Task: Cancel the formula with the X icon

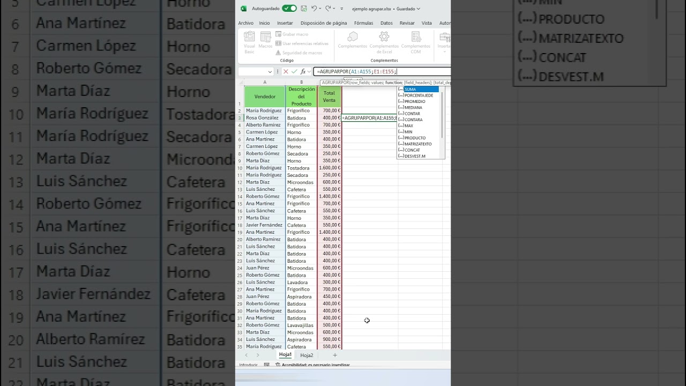Action: click(286, 71)
